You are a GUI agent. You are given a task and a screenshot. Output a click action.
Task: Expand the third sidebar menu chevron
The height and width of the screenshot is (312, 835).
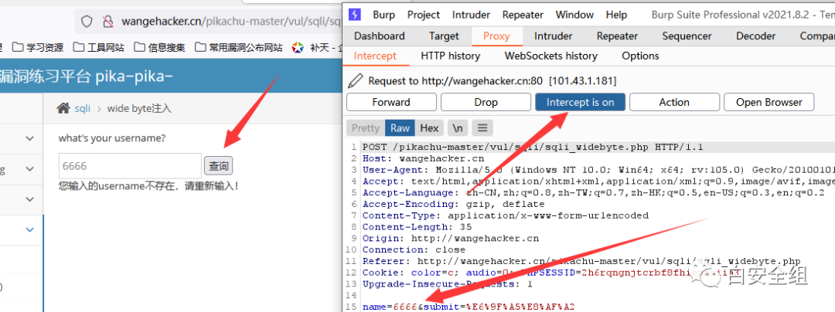tap(30, 199)
